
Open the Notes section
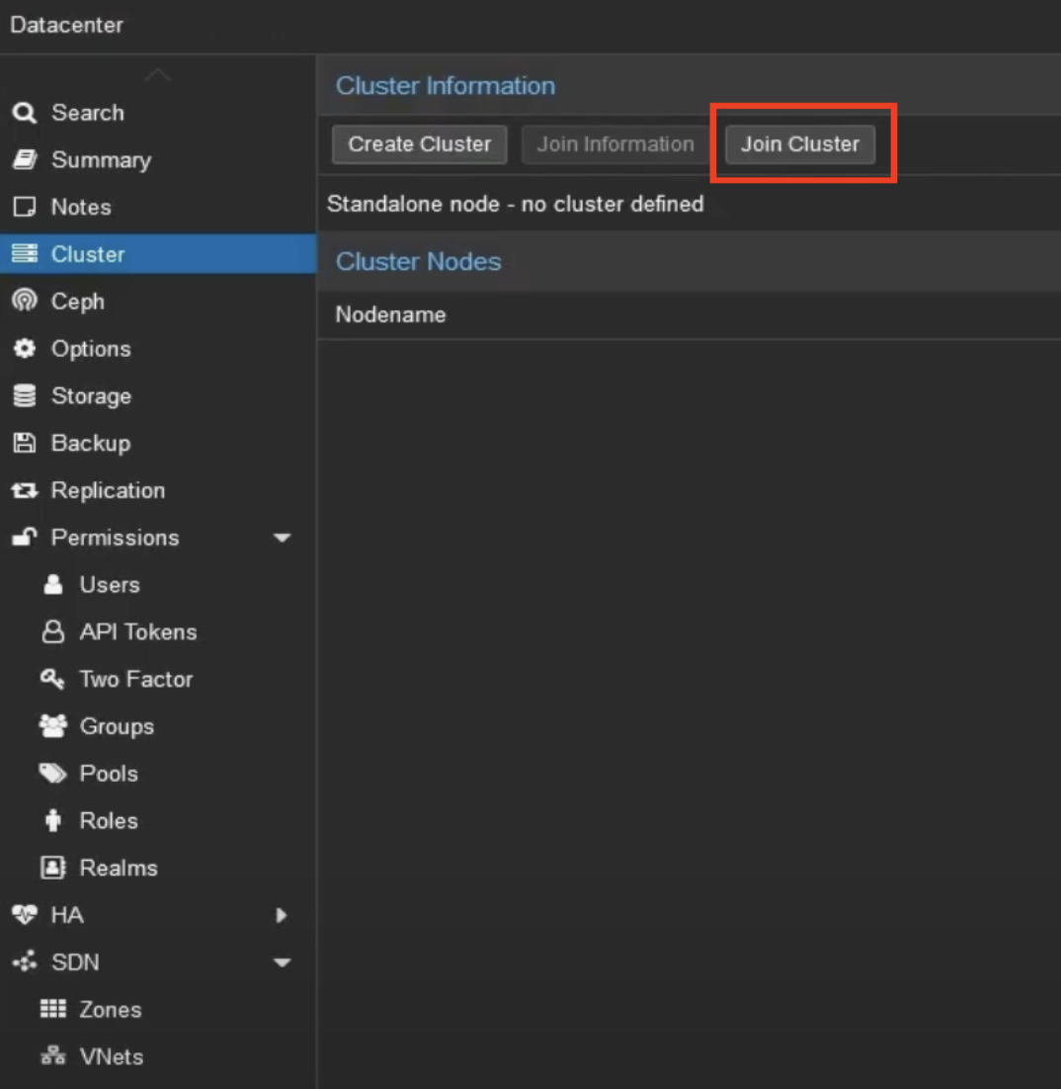point(79,208)
